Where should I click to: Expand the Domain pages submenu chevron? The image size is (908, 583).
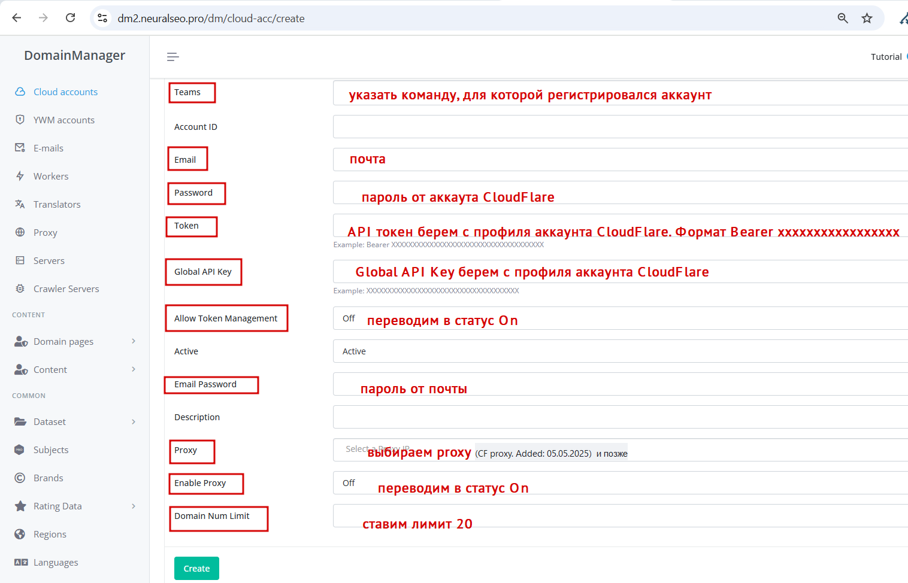tap(134, 341)
